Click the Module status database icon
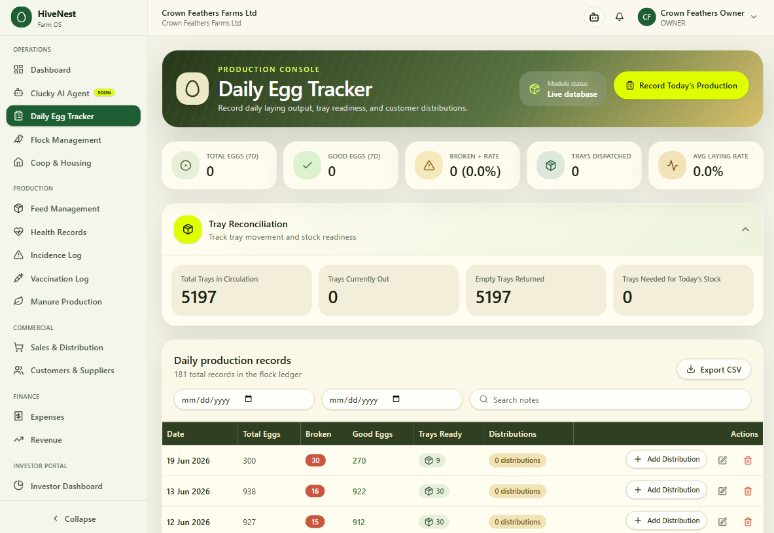Image resolution: width=774 pixels, height=533 pixels. coord(535,88)
